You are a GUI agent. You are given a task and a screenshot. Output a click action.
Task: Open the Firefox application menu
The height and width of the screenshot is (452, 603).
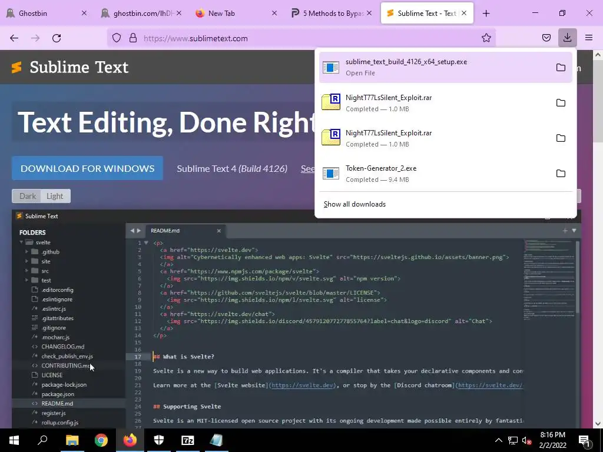click(x=589, y=38)
